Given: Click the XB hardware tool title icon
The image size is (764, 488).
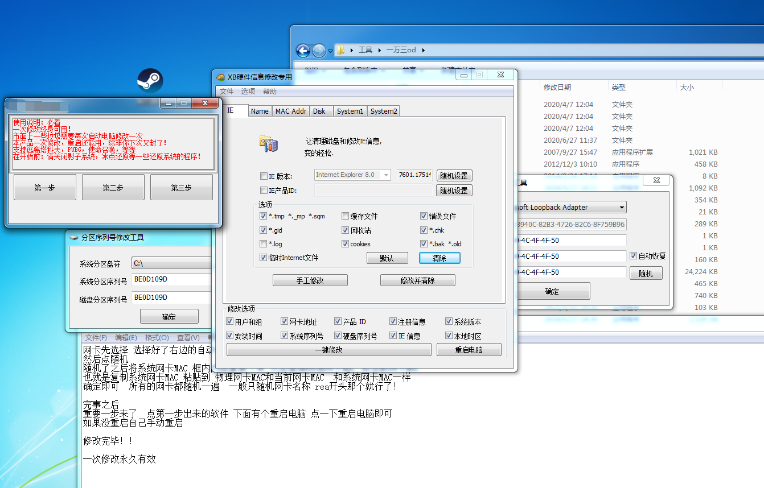Looking at the screenshot, I should 220,77.
